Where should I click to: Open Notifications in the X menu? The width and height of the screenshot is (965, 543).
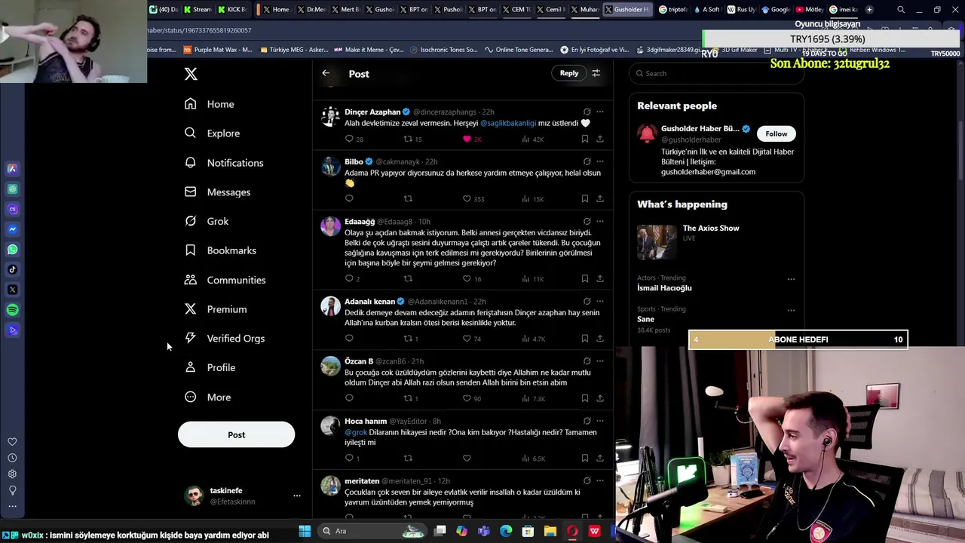coord(224,162)
